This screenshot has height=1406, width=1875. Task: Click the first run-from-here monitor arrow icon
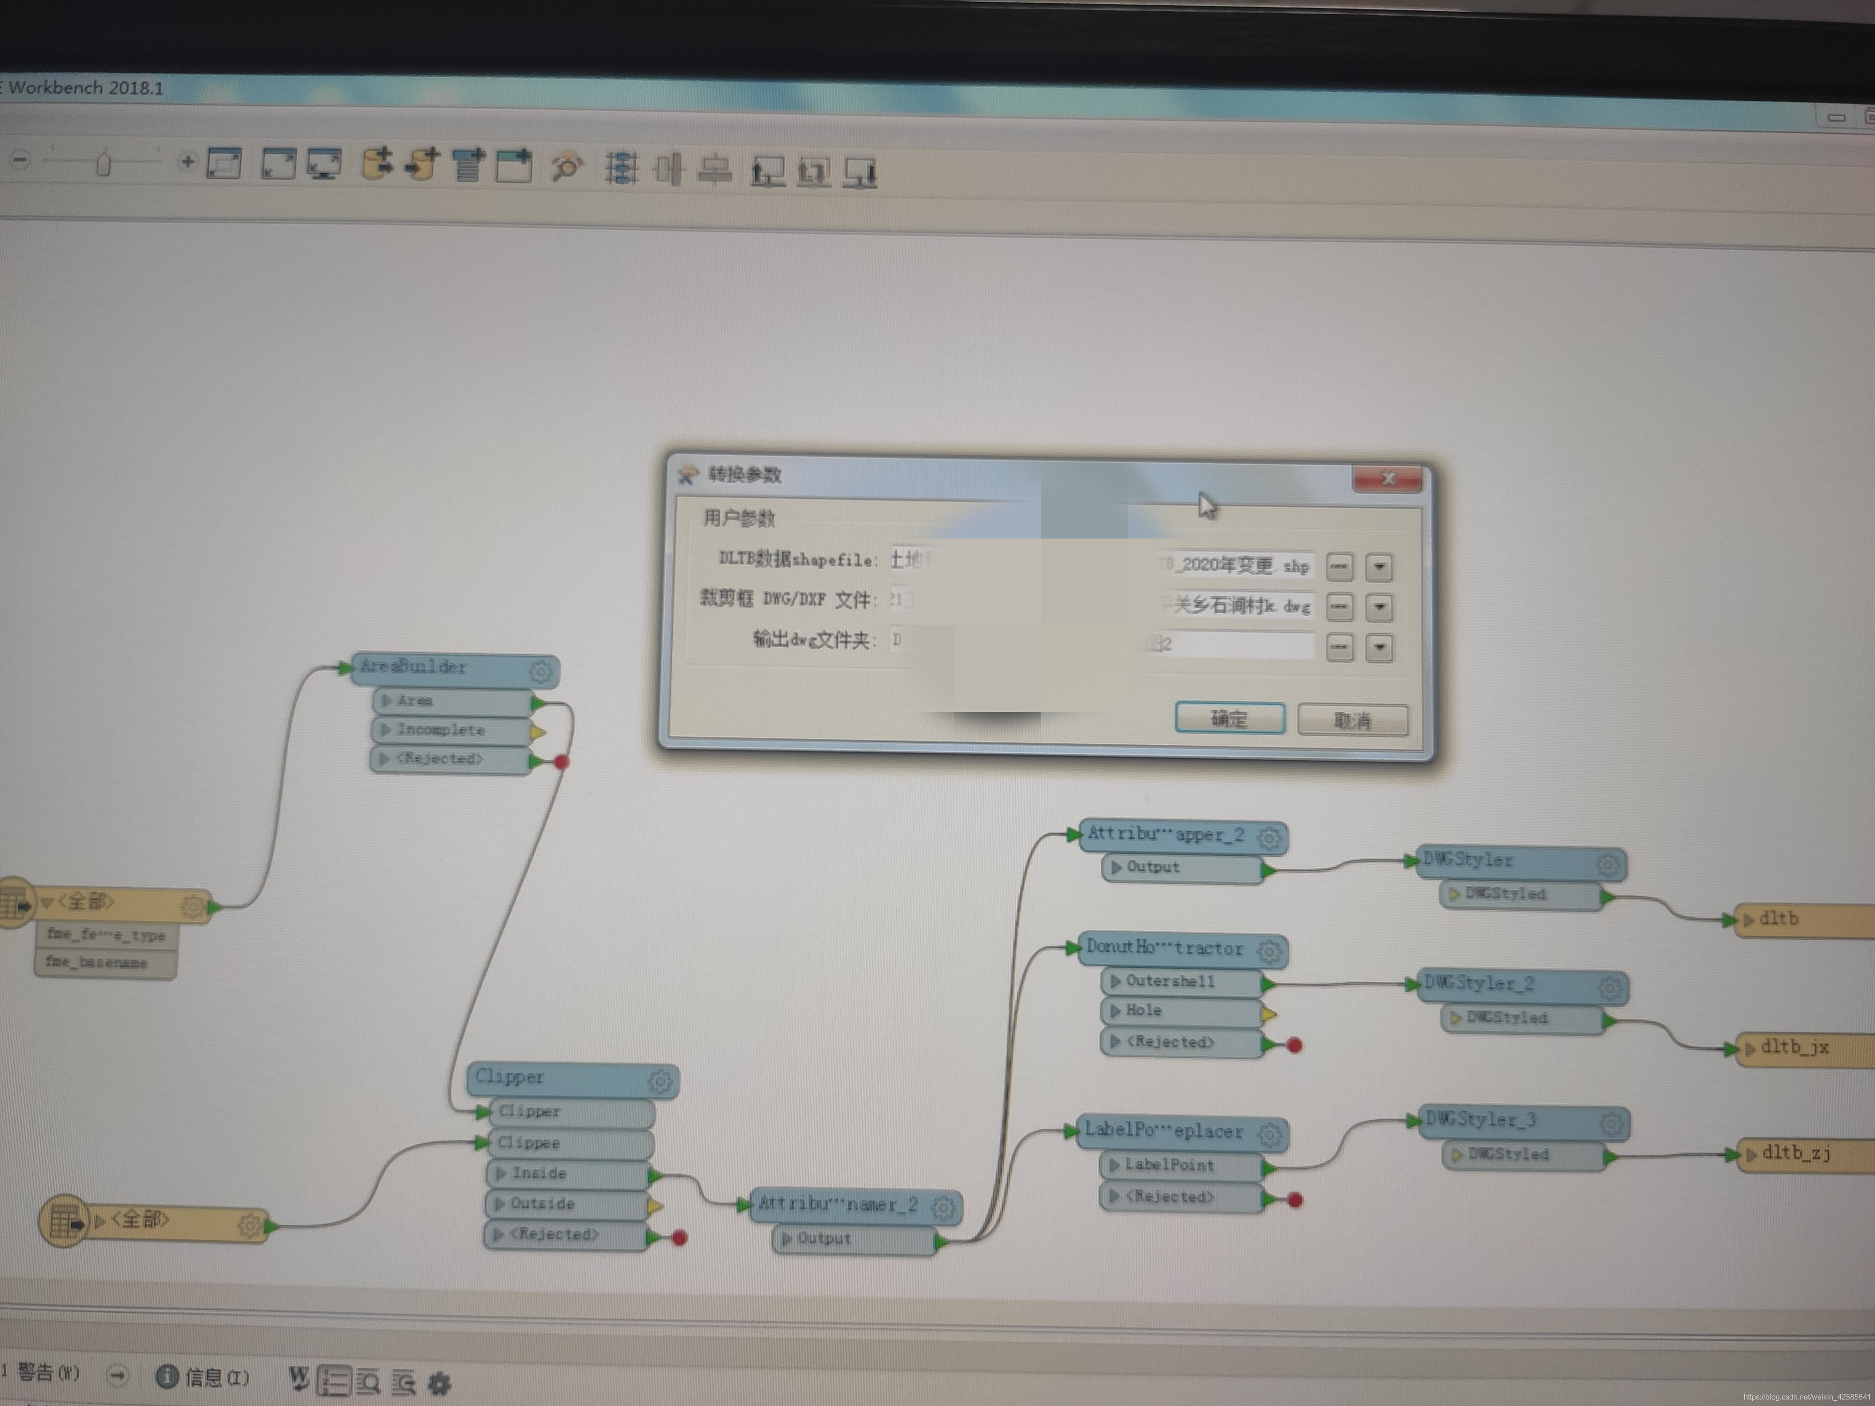click(x=768, y=172)
